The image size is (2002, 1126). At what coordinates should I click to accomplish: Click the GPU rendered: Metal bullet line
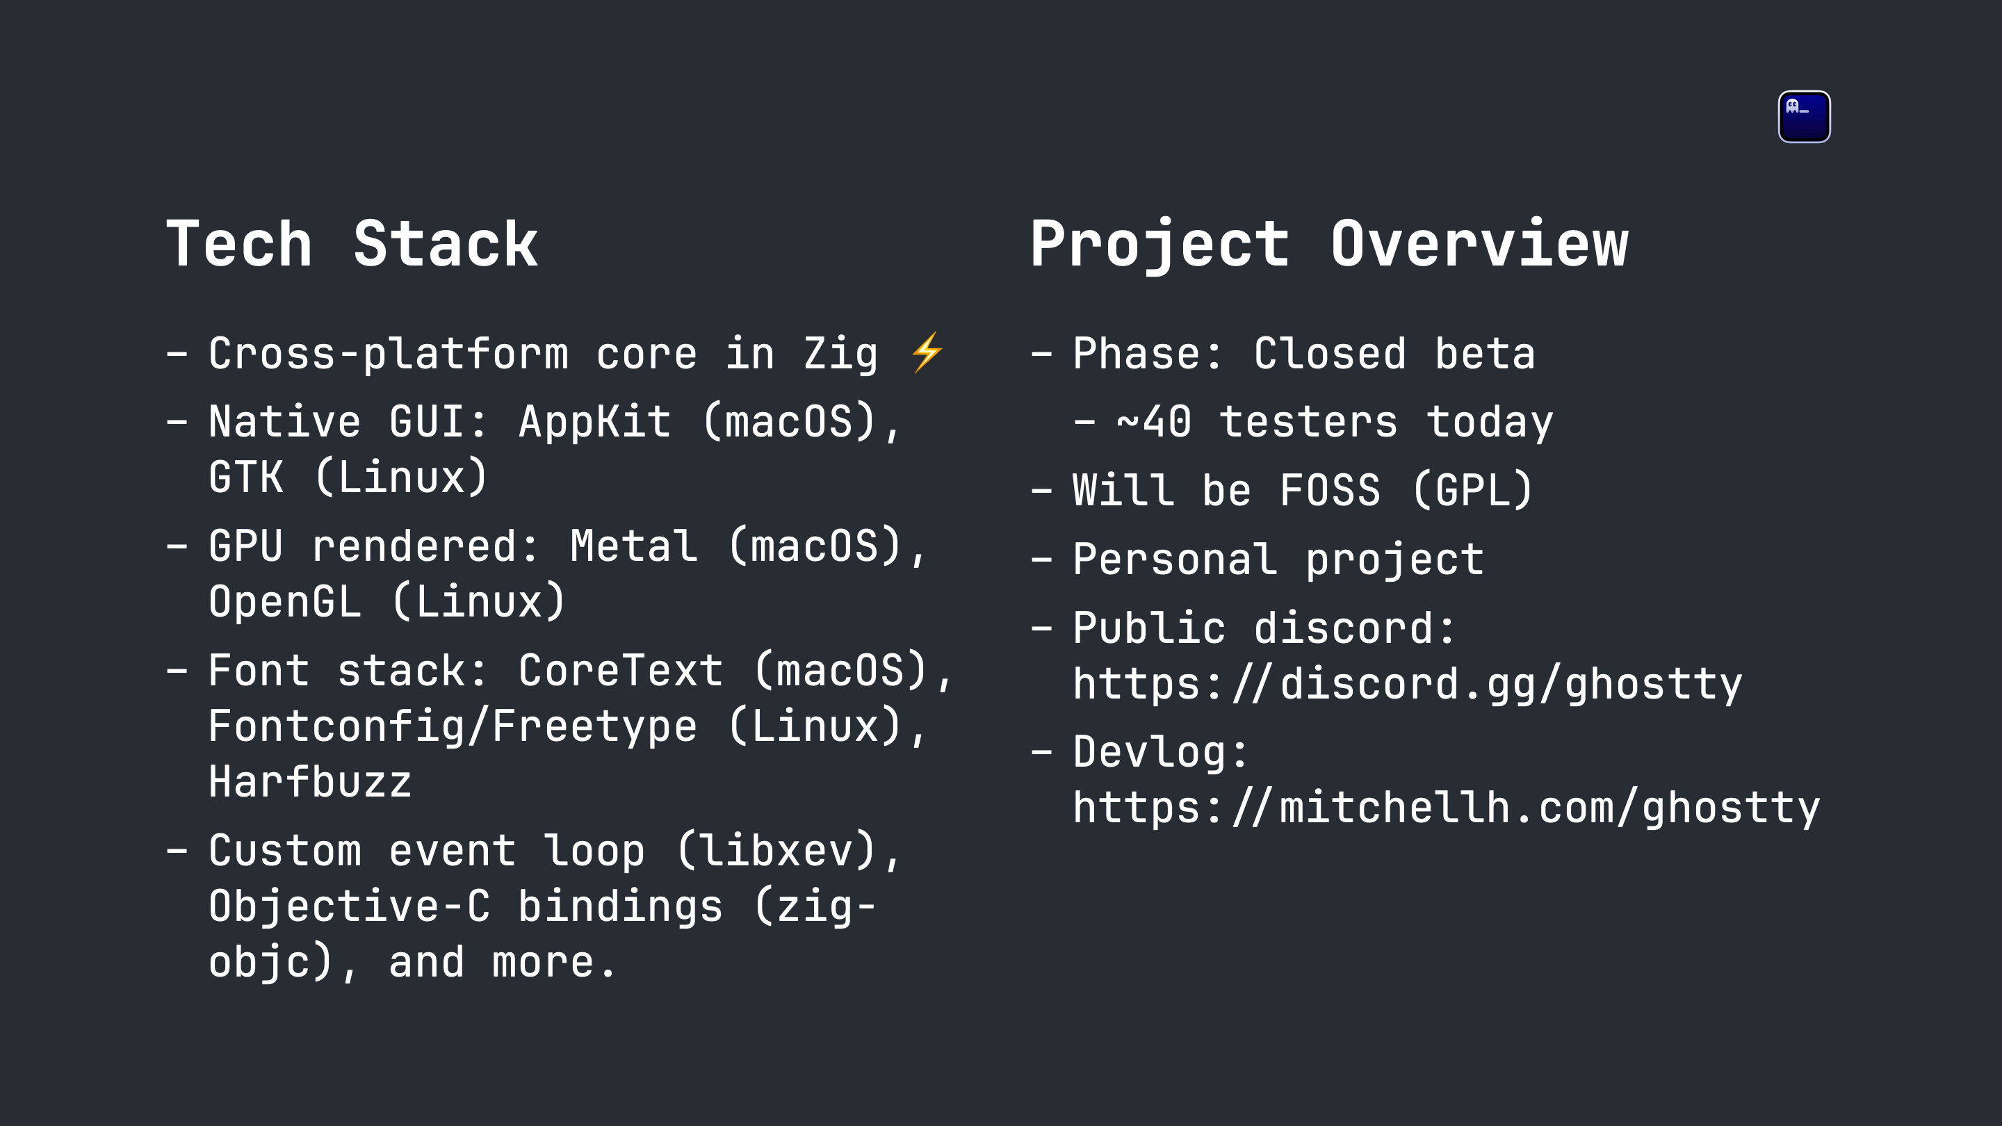(x=546, y=546)
